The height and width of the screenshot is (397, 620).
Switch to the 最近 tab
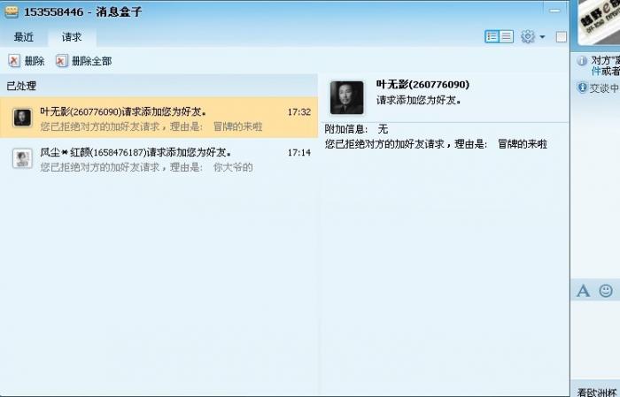tap(24, 37)
